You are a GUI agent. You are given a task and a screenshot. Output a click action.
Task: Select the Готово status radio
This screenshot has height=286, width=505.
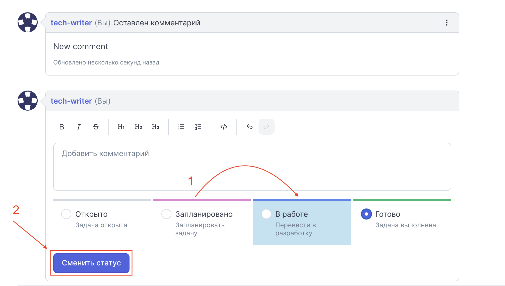366,214
